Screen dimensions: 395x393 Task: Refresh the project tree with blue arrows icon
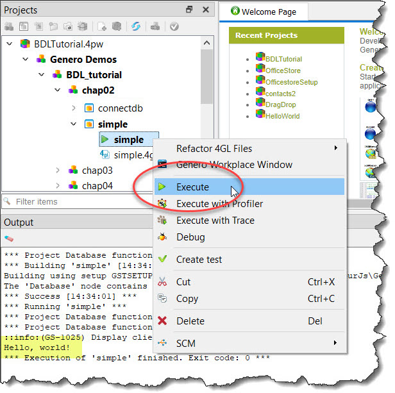[x=136, y=26]
